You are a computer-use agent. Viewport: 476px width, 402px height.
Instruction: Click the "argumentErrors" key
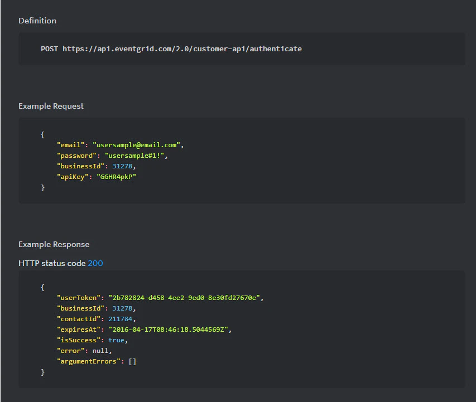88,361
